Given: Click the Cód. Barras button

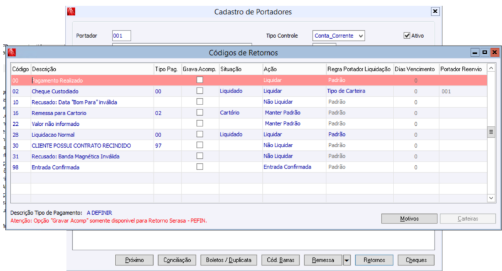Looking at the screenshot, I should click(280, 260).
